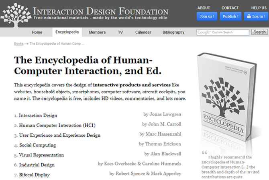
Task: Open the Members tab
Action: click(x=97, y=32)
